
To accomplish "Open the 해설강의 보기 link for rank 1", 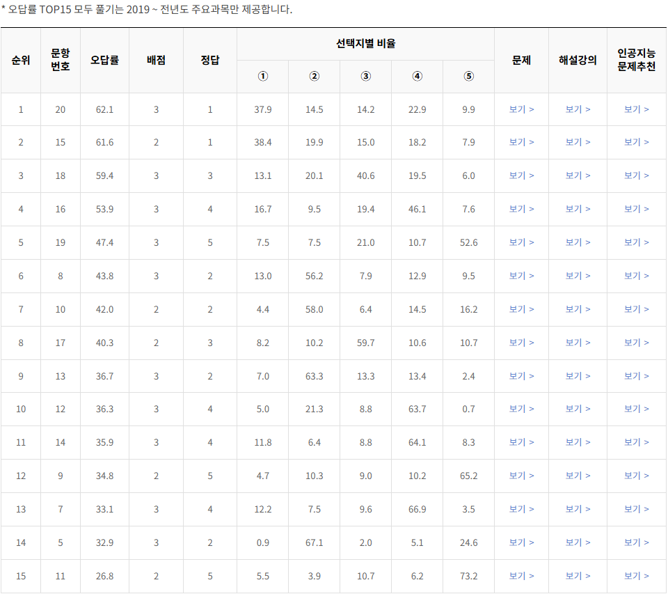I will coord(577,109).
